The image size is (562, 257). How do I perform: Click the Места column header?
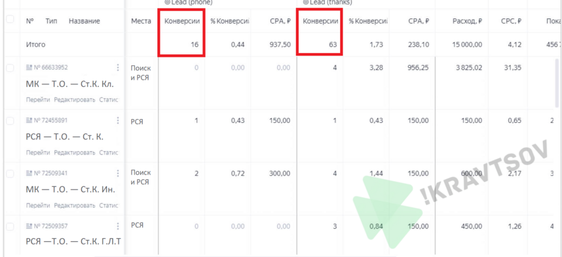141,21
